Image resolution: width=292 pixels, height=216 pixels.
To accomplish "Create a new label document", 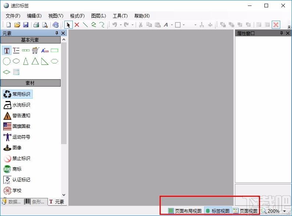I will point(9,25).
